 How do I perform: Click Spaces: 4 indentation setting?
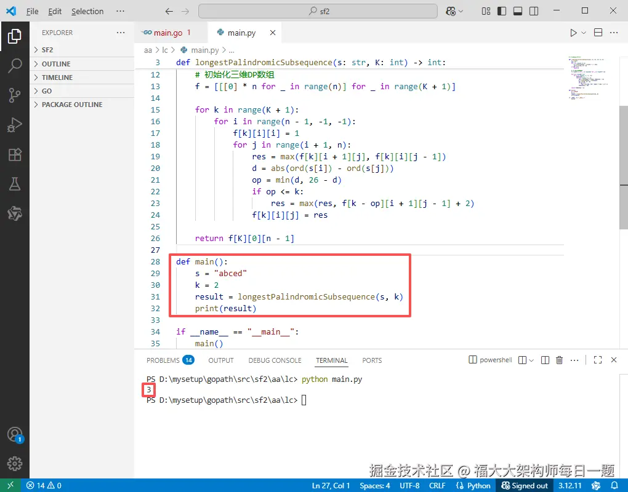[x=375, y=486]
